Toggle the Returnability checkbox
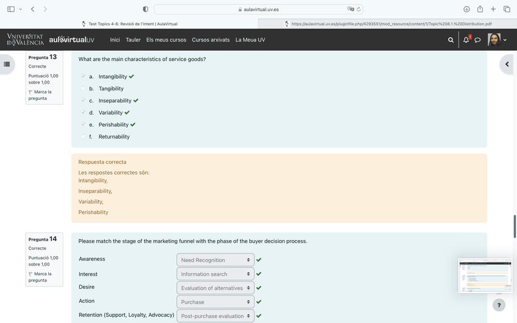Screen dimensions: 517x323 pos(84,137)
